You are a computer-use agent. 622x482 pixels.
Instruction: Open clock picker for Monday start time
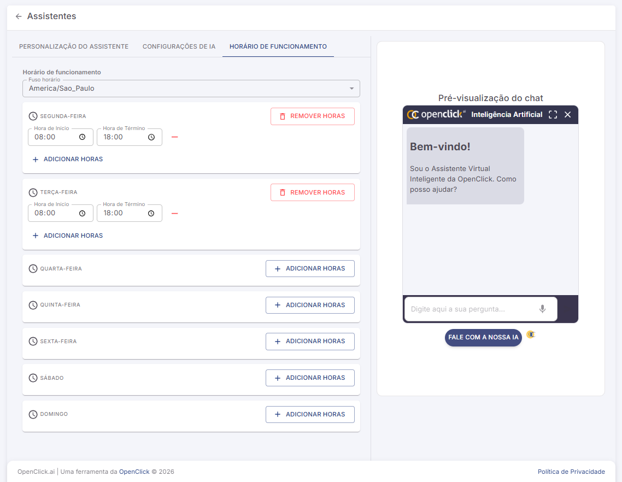(82, 137)
